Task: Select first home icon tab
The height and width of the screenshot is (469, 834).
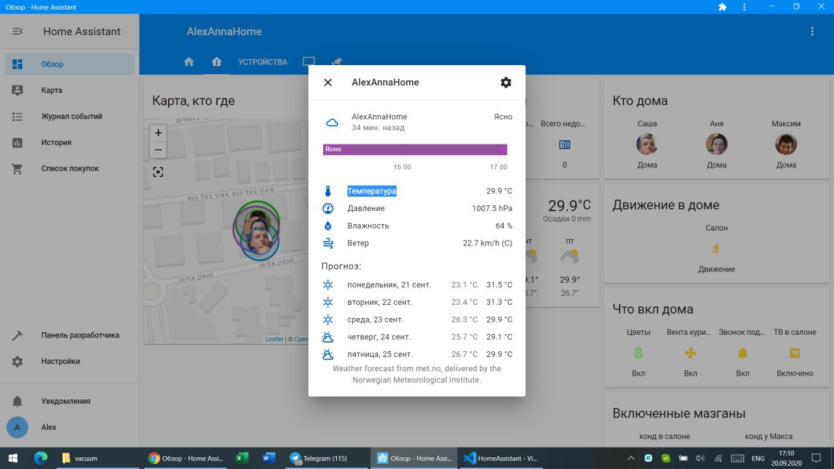Action: pos(189,62)
